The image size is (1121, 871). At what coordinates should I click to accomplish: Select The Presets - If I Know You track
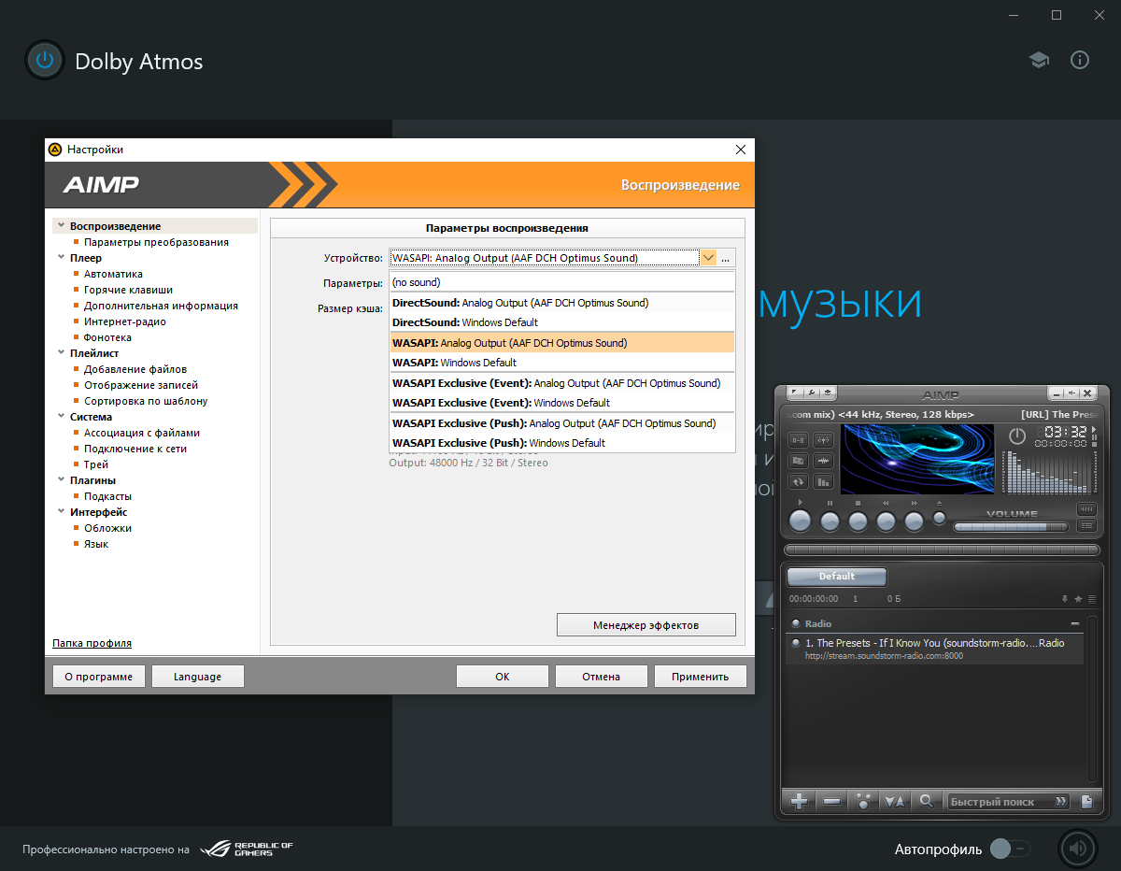934,649
